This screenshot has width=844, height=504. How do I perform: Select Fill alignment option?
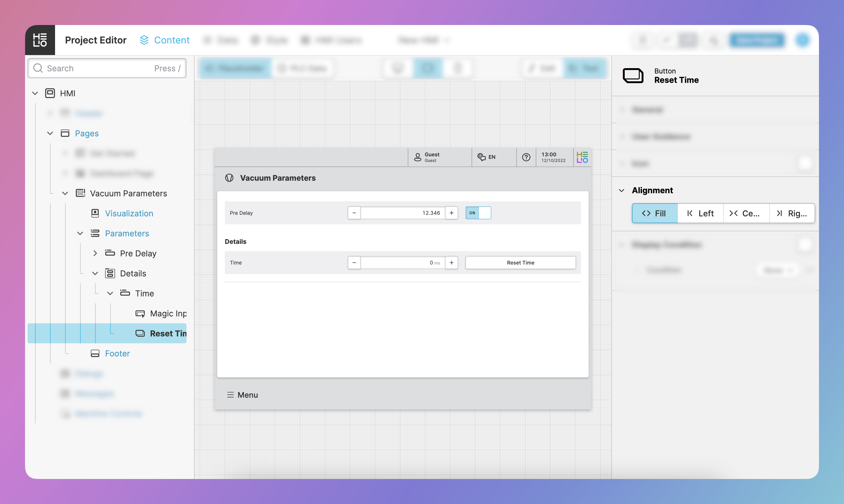coord(654,213)
